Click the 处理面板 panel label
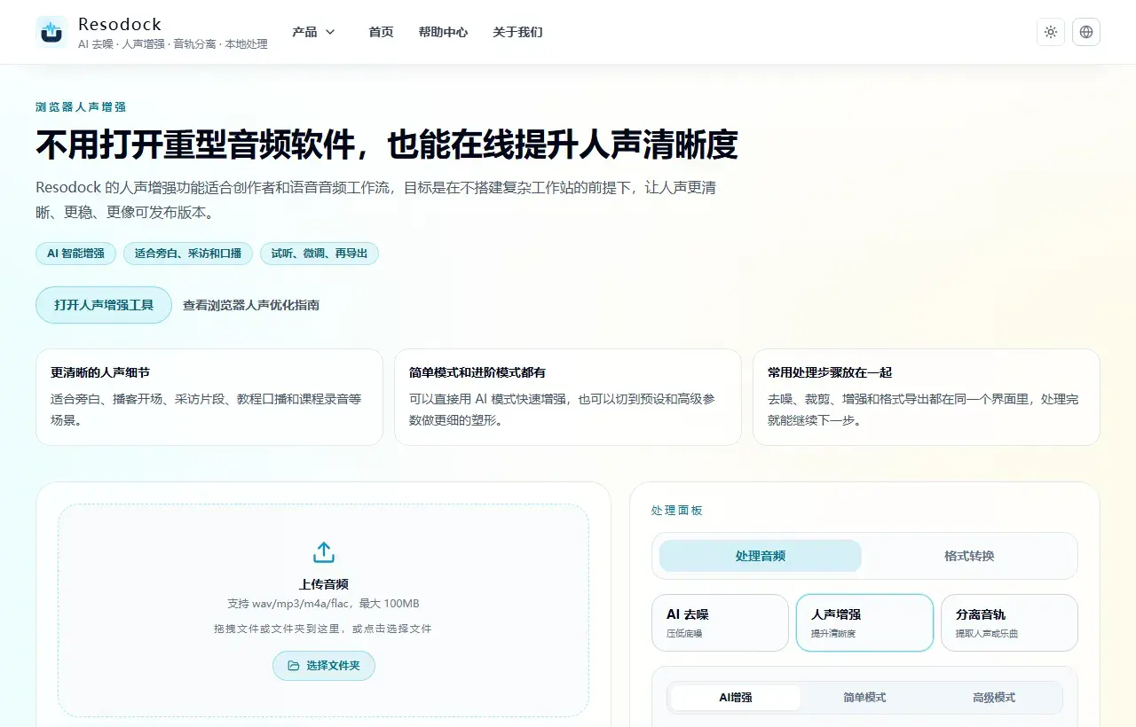1136x727 pixels. tap(677, 511)
